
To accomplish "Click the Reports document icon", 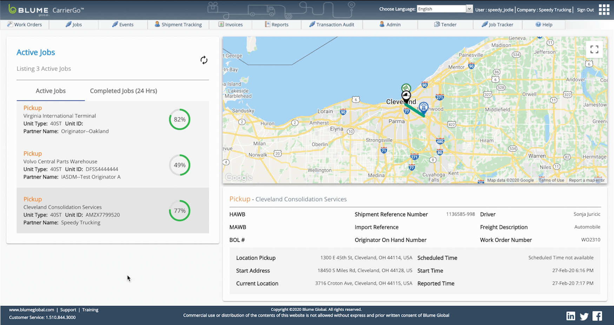I will click(x=268, y=24).
